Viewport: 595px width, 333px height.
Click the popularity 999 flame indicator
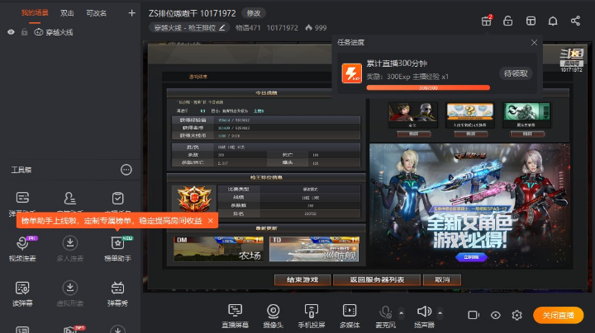click(316, 28)
